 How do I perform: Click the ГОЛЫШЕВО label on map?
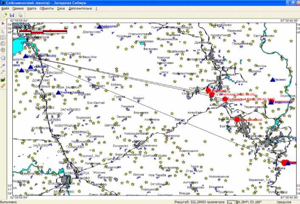click(75, 147)
